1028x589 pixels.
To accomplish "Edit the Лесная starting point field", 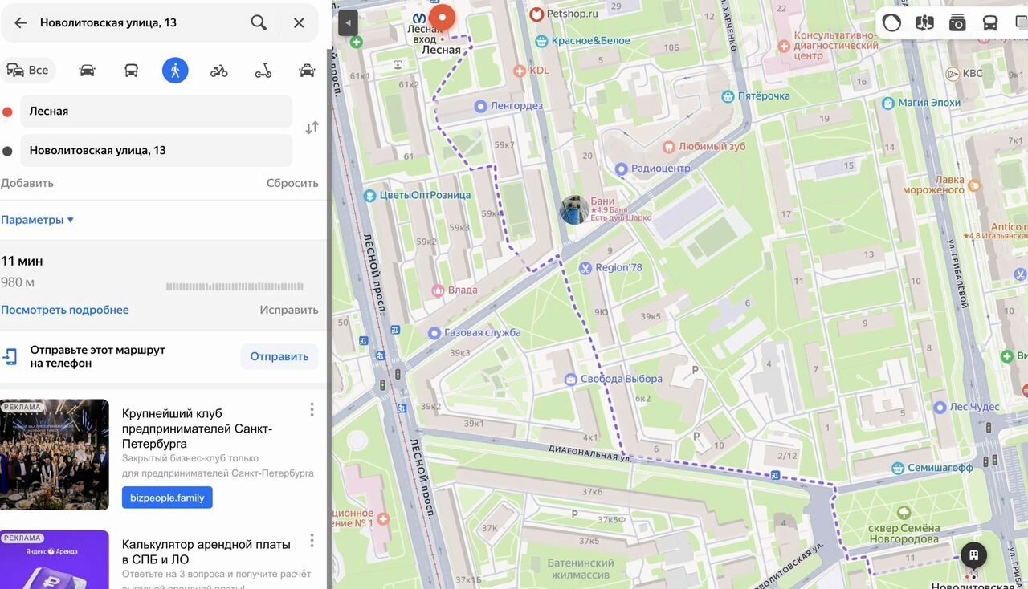I will tap(154, 112).
